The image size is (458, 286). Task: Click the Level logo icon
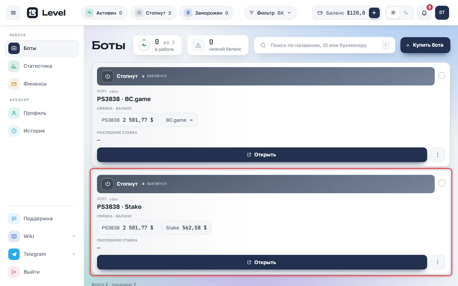[x=32, y=13]
